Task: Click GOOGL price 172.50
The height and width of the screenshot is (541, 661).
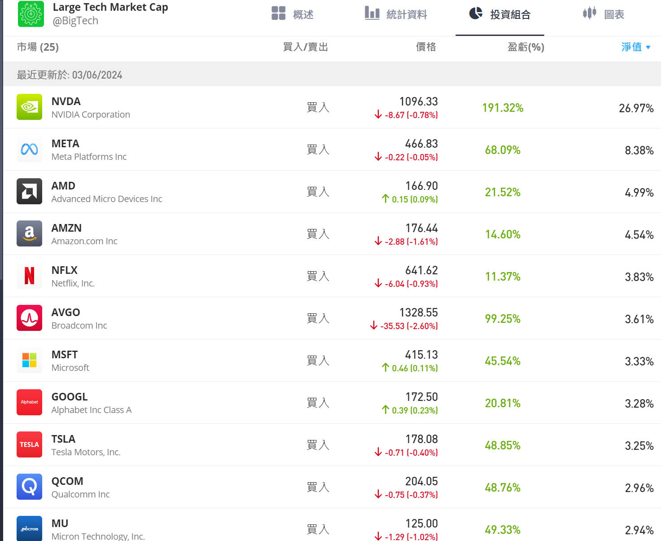Action: click(x=421, y=397)
